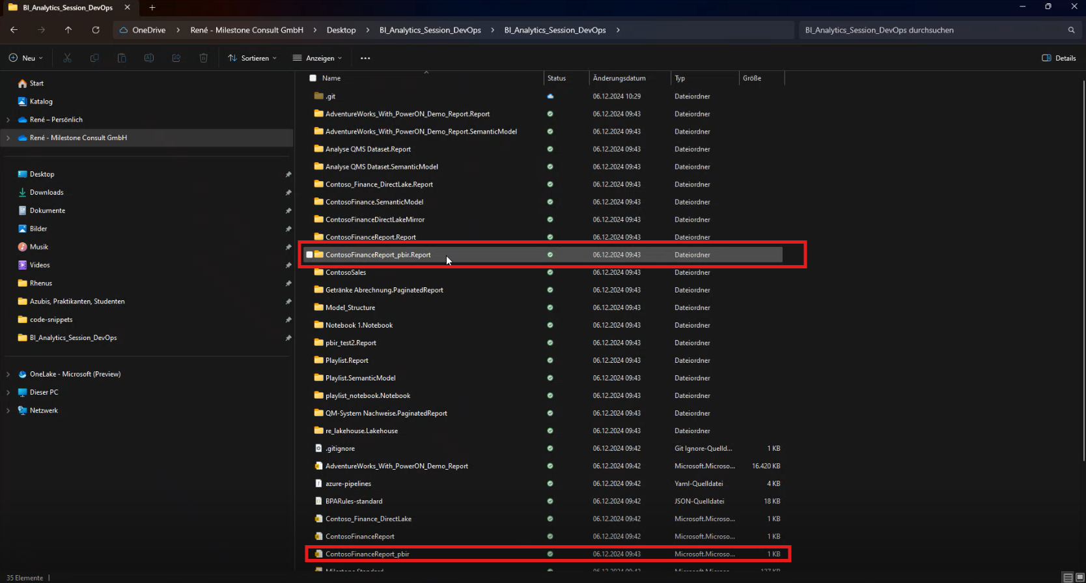Image resolution: width=1086 pixels, height=583 pixels.
Task: Click the .gitignore file icon
Action: pyautogui.click(x=318, y=448)
